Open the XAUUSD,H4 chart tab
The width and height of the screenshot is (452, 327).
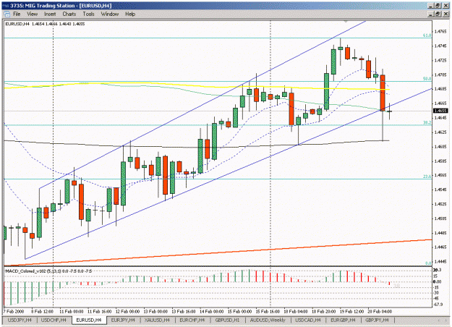157,320
